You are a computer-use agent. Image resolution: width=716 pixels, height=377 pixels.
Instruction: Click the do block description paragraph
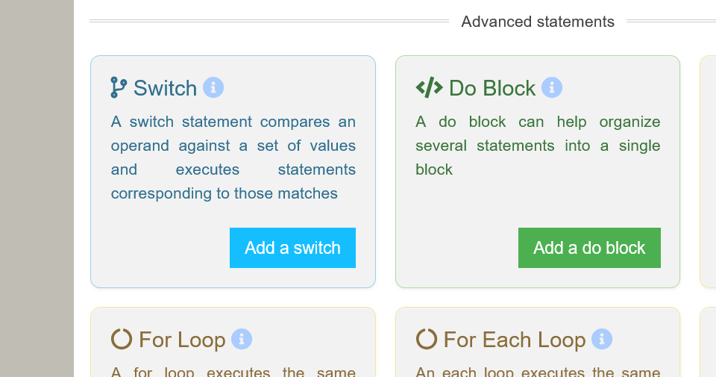[x=537, y=146]
